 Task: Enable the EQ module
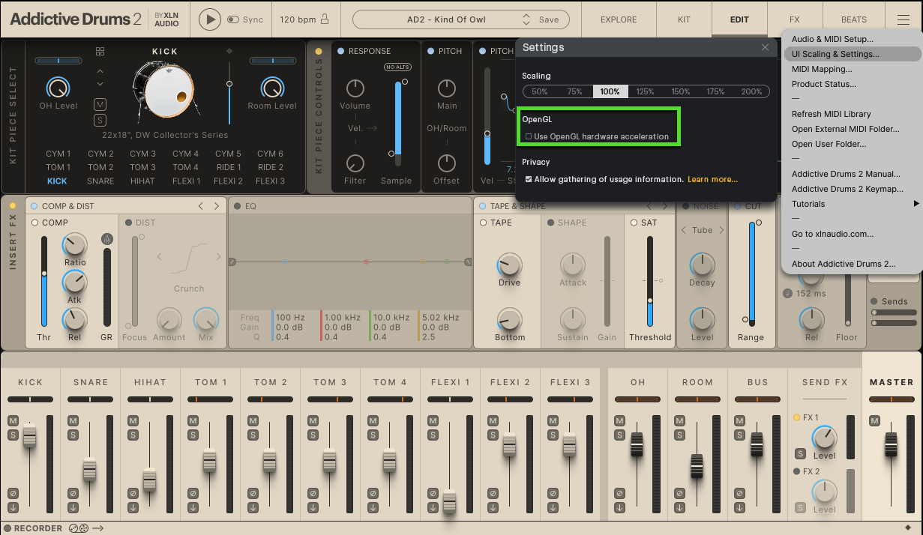238,206
